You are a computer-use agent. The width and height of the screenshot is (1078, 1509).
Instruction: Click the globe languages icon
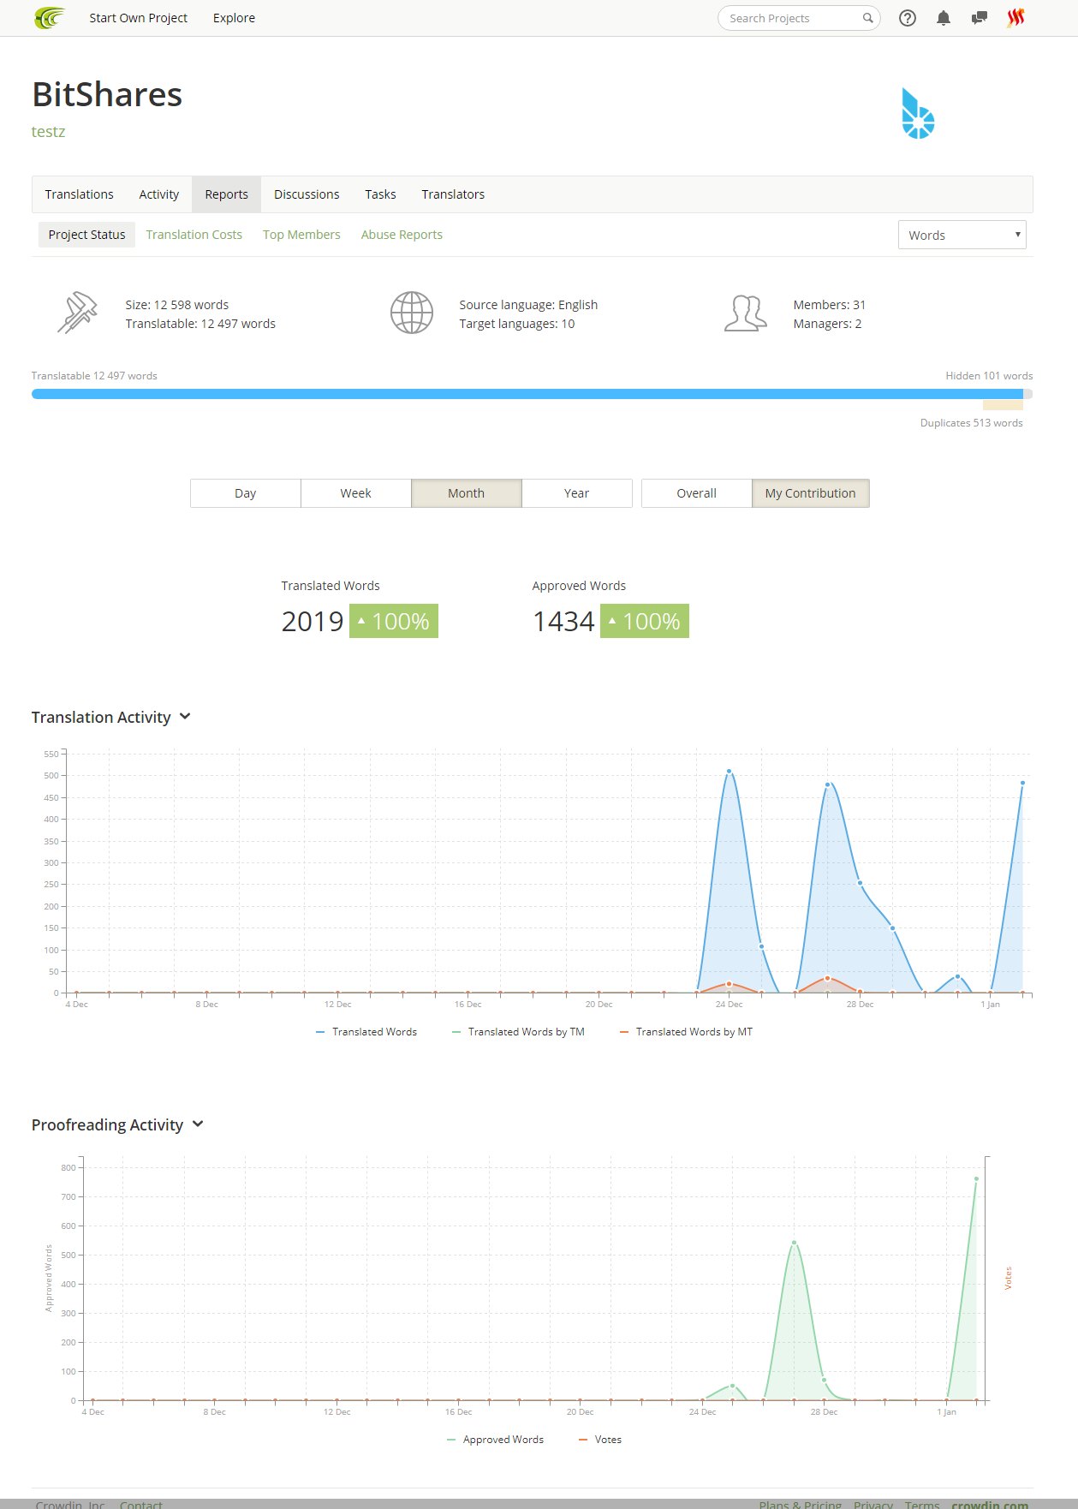(x=412, y=313)
